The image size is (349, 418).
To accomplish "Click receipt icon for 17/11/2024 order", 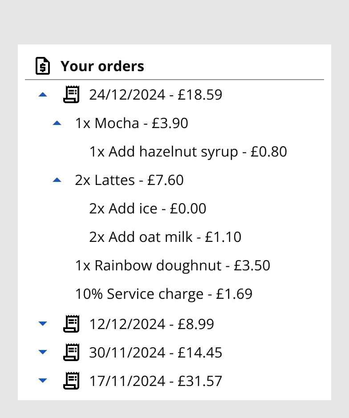I will click(x=71, y=381).
